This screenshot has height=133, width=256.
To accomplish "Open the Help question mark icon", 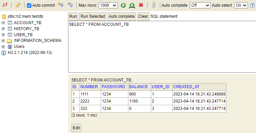I will (252, 5).
